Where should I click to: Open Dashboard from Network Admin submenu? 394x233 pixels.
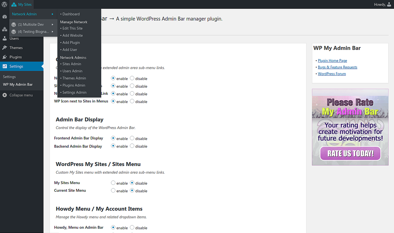click(x=71, y=14)
